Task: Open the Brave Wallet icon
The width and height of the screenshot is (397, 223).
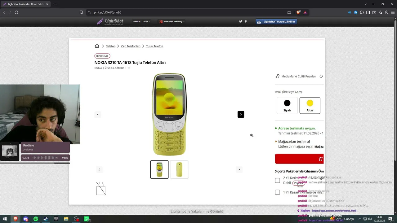Action: 374,12
